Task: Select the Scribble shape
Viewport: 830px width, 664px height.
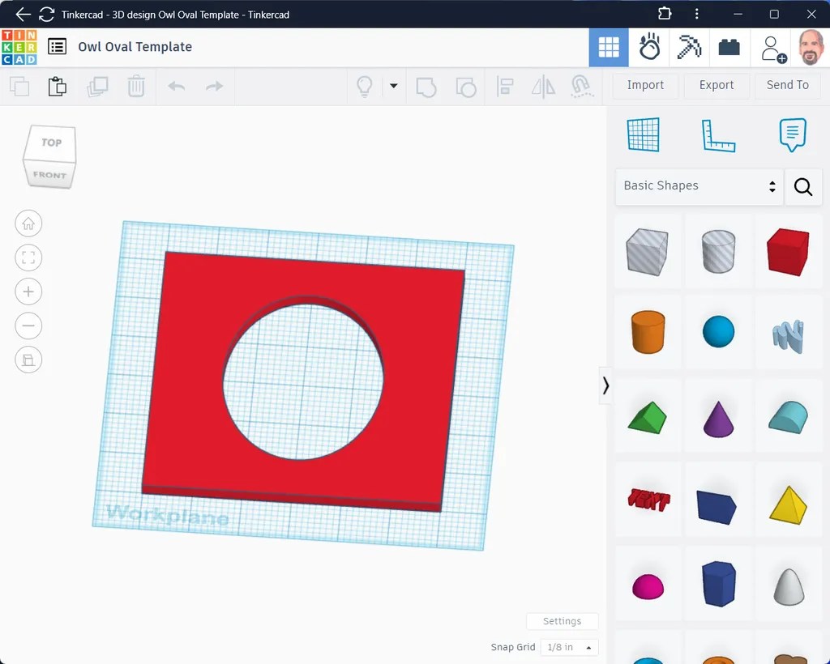Action: (788, 336)
